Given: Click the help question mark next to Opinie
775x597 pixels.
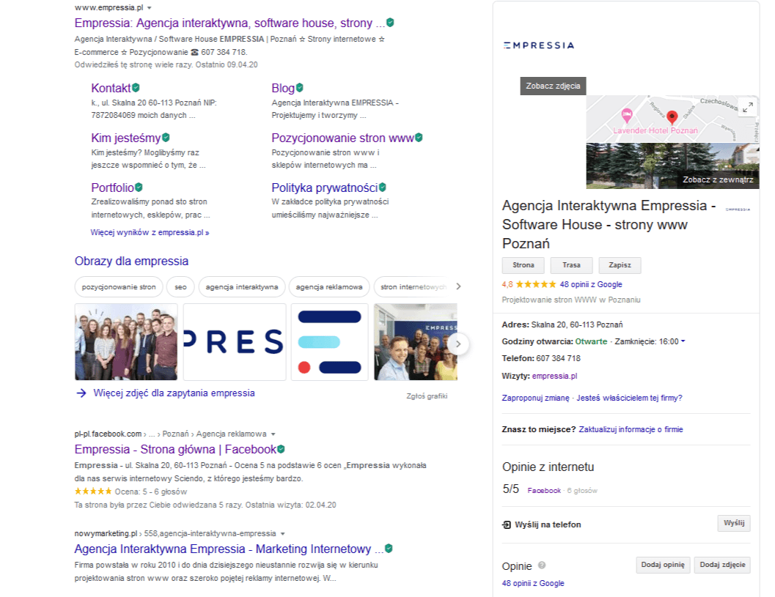Looking at the screenshot, I should 541,565.
